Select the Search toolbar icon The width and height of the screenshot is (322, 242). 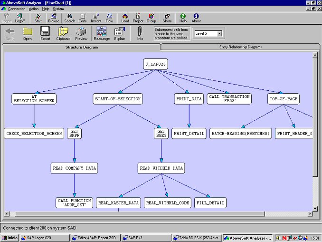tap(69, 18)
